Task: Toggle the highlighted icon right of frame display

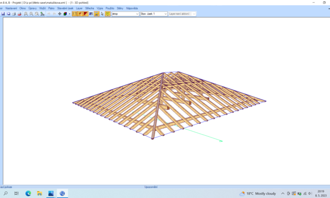Action: tap(80, 14)
